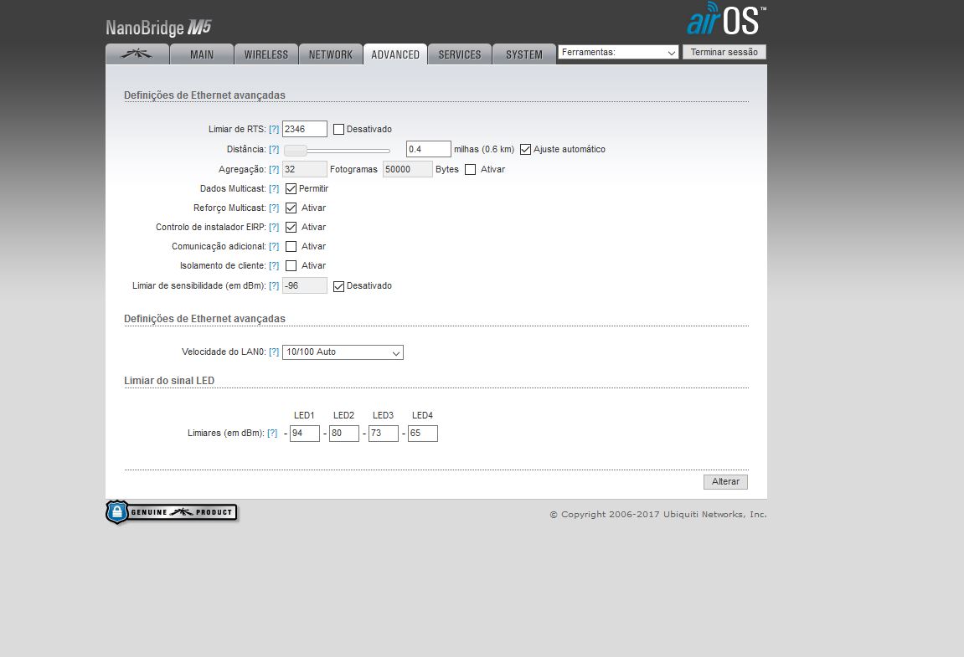Image resolution: width=964 pixels, height=657 pixels.
Task: Enable Comunicação adicional checkbox
Action: click(x=291, y=246)
